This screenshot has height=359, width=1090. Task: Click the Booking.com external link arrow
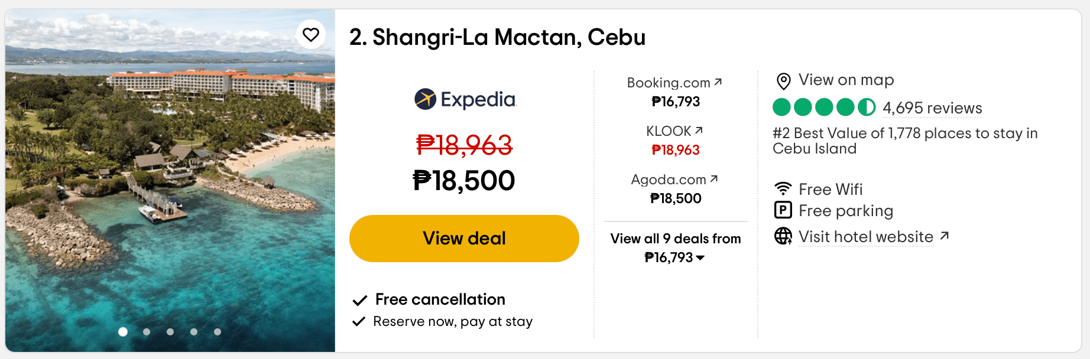[x=718, y=82]
